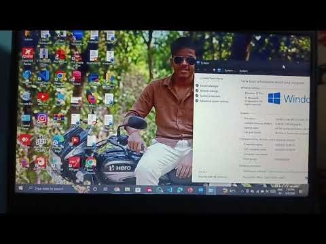Image resolution: width=326 pixels, height=244 pixels.
Task: Open the taskbar clock and date
Action: pyautogui.click(x=290, y=192)
